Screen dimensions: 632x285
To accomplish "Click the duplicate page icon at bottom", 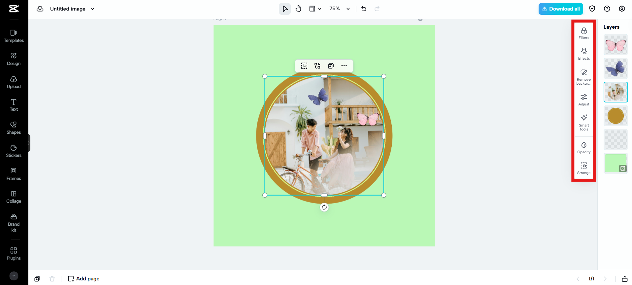I will coord(37,279).
